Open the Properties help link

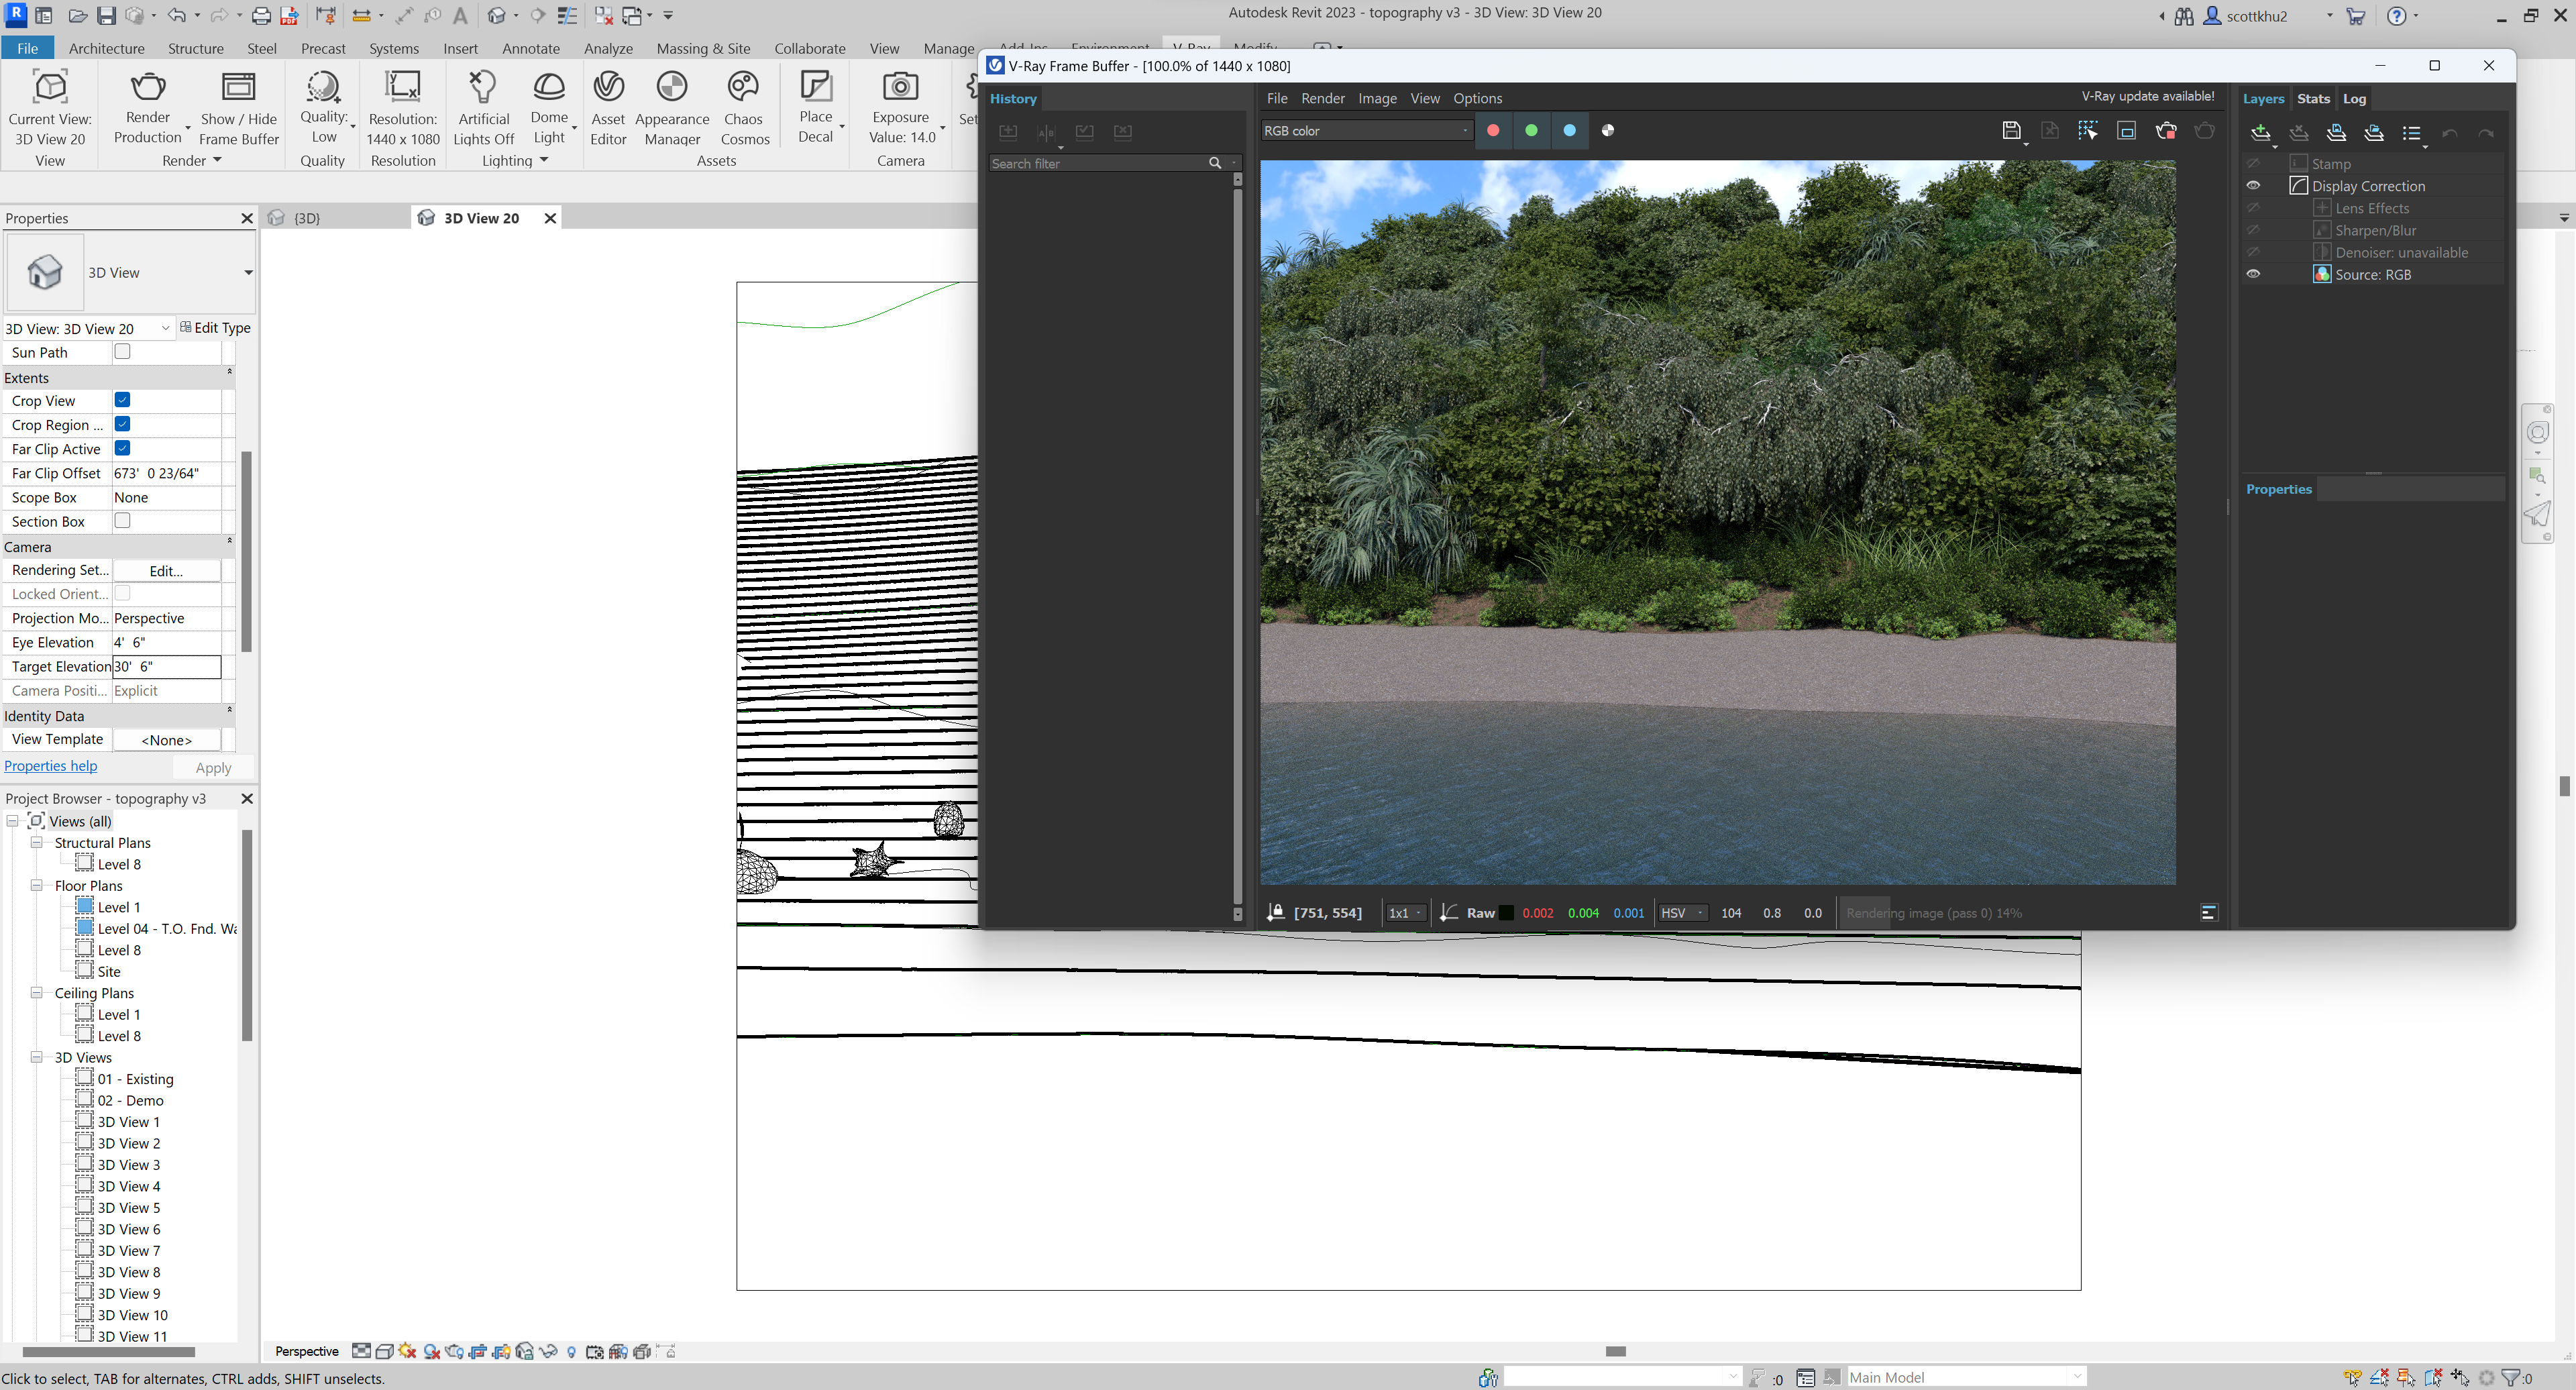pos(51,765)
